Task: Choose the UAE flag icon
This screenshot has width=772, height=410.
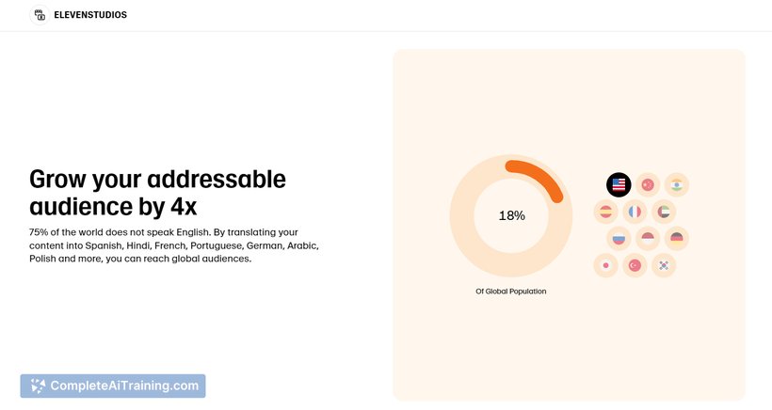Action: coord(664,212)
